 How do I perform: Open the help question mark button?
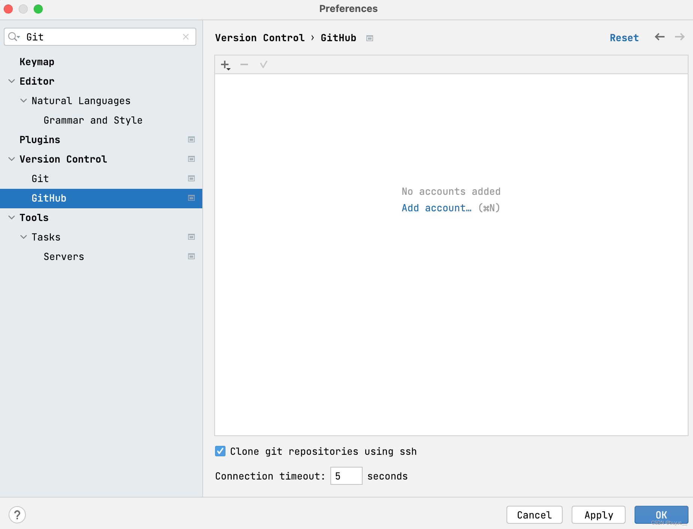(17, 515)
